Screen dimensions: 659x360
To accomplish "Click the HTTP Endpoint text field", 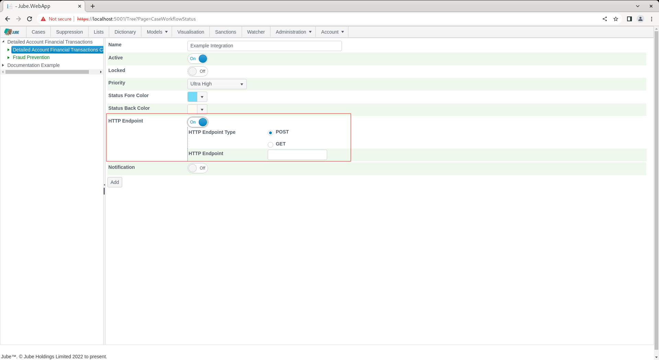I will click(297, 155).
